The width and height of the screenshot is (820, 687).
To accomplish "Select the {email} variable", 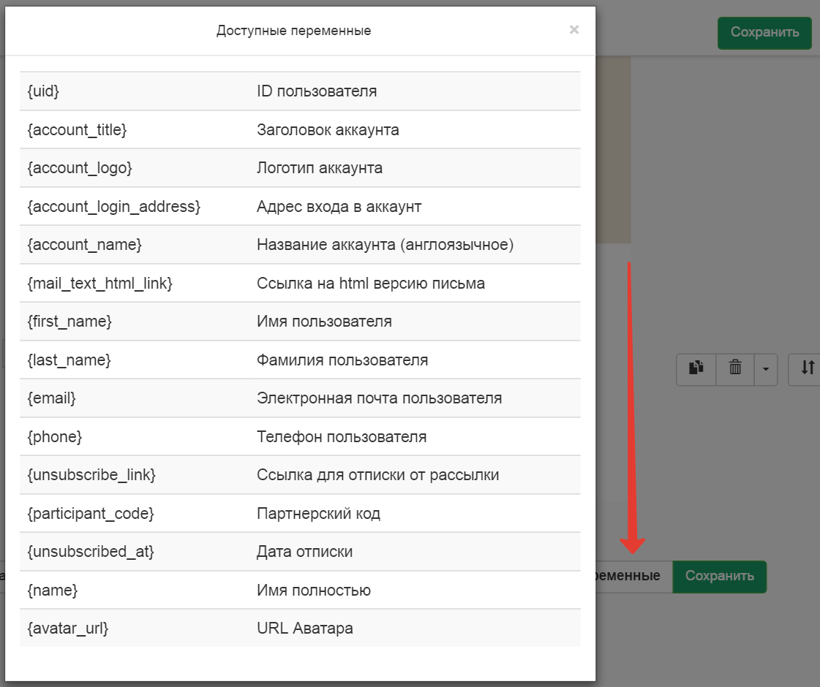I will point(52,398).
